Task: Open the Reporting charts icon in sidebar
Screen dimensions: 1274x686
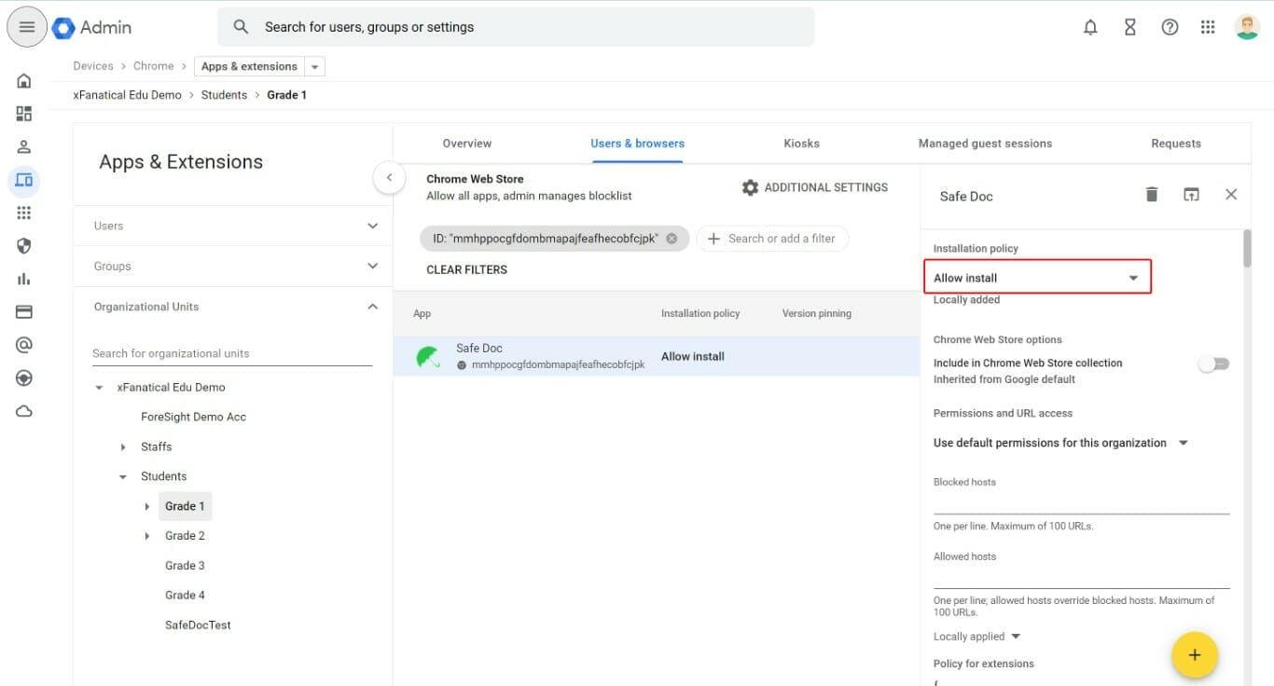Action: pos(24,278)
